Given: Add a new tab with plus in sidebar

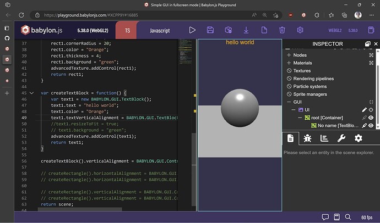Looking at the screenshot, I should 7,93.
